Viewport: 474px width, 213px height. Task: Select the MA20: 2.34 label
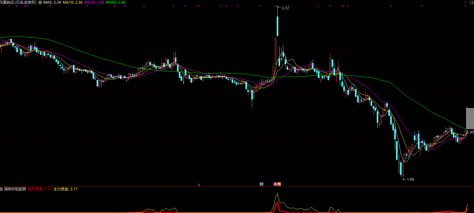pyautogui.click(x=94, y=2)
